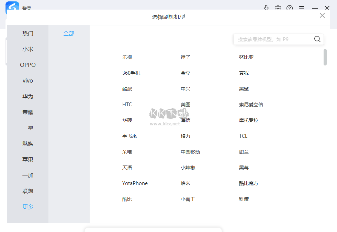
Task: Focus the brand model search field
Action: (278, 39)
